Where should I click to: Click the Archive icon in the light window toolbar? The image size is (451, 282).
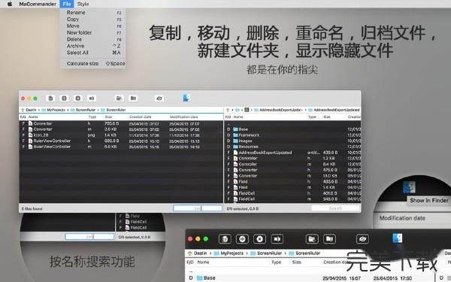coord(133,99)
